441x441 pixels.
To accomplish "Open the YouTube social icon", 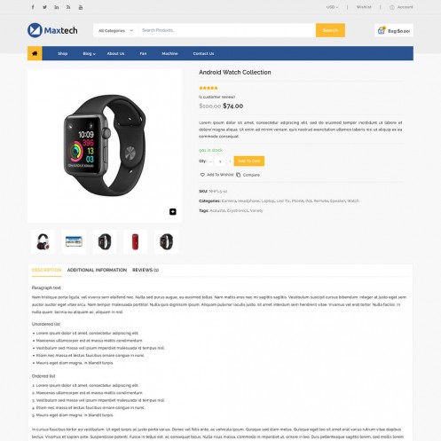I will 81,7.
